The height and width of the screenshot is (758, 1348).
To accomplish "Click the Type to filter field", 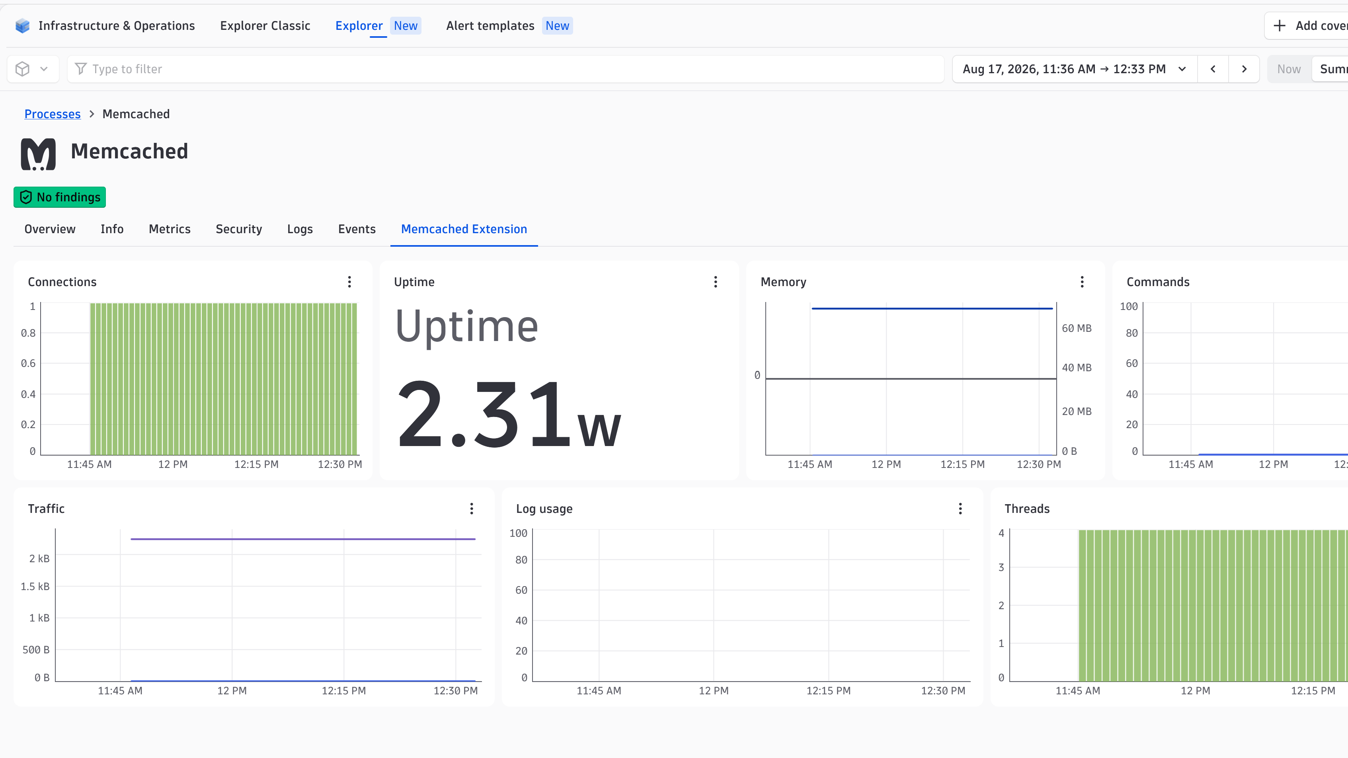I will coord(505,69).
